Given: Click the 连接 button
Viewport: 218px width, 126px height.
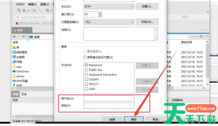Looking at the screenshot, I should [112, 119].
